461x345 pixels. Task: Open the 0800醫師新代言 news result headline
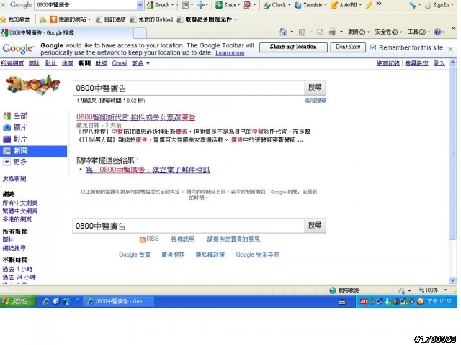(x=136, y=117)
